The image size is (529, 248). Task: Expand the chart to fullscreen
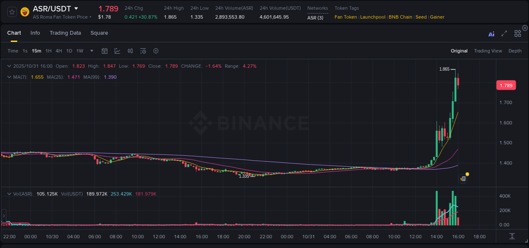coord(504,33)
